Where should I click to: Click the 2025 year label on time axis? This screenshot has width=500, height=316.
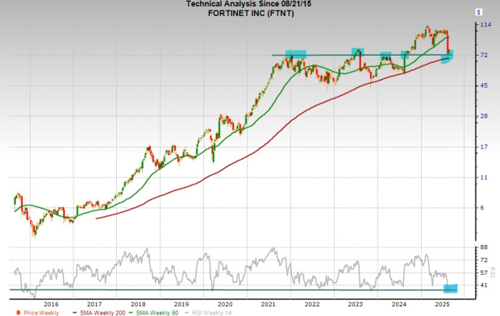(442, 304)
